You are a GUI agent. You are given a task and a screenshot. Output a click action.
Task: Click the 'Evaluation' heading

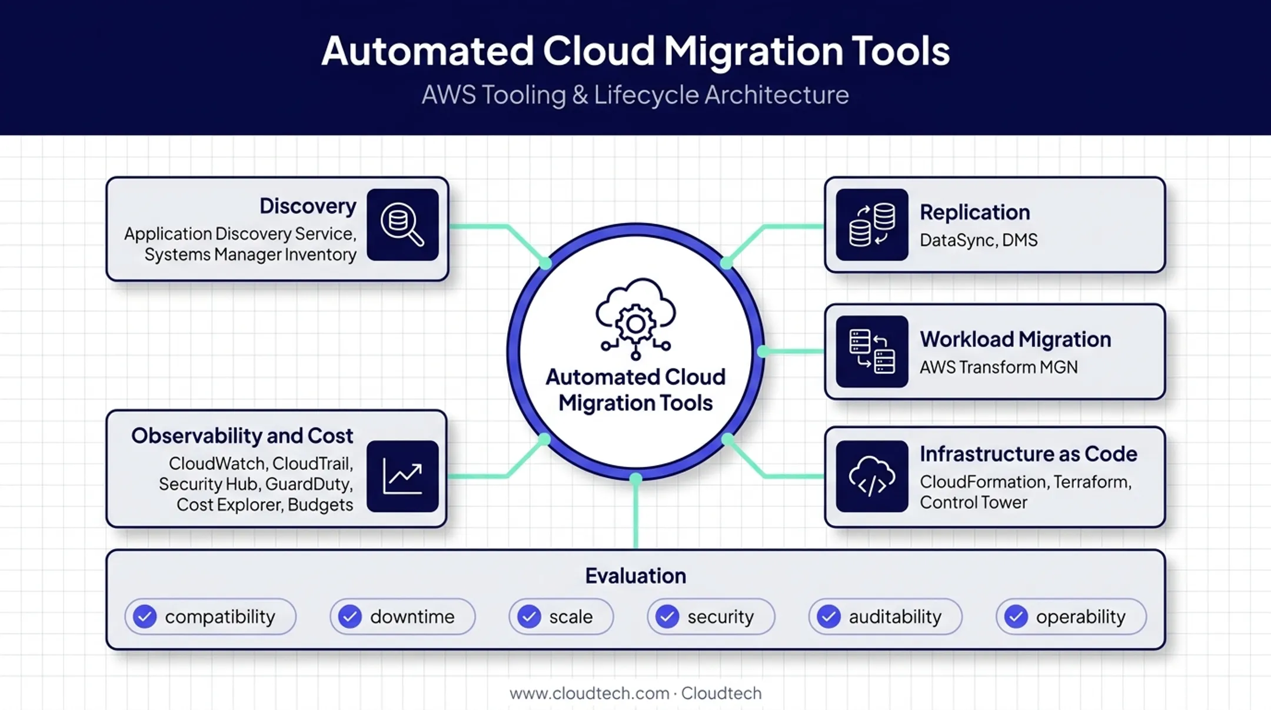coord(635,576)
